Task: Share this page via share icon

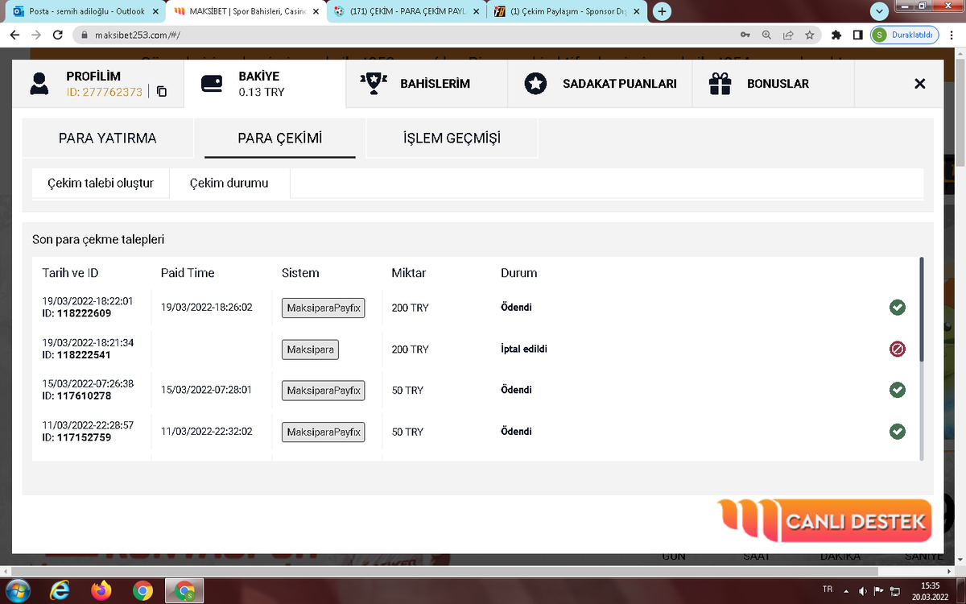Action: coord(788,35)
